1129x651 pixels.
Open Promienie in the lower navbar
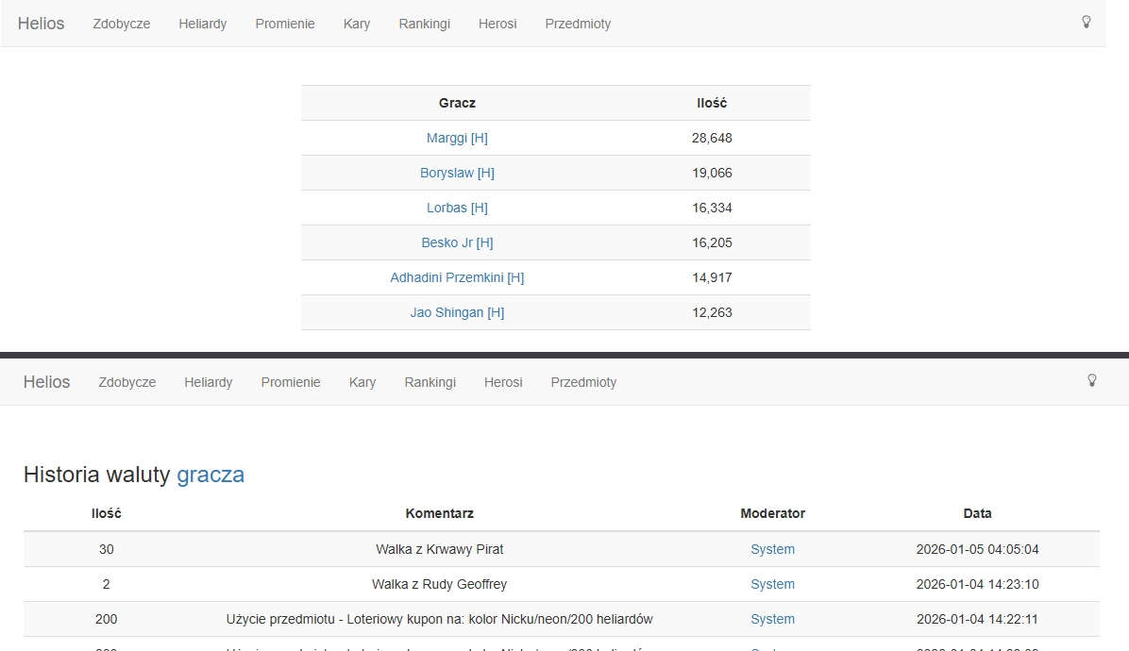291,382
